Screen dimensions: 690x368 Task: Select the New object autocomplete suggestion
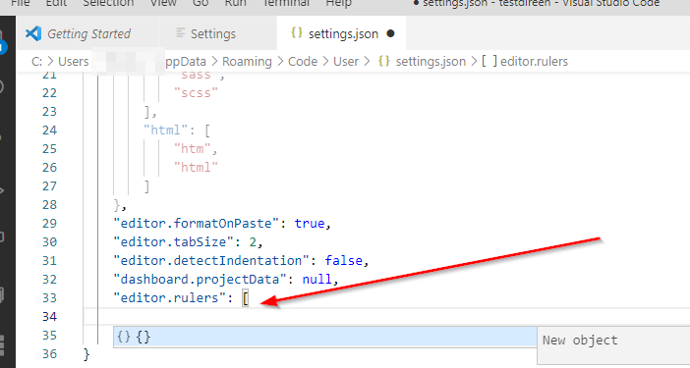coord(325,337)
